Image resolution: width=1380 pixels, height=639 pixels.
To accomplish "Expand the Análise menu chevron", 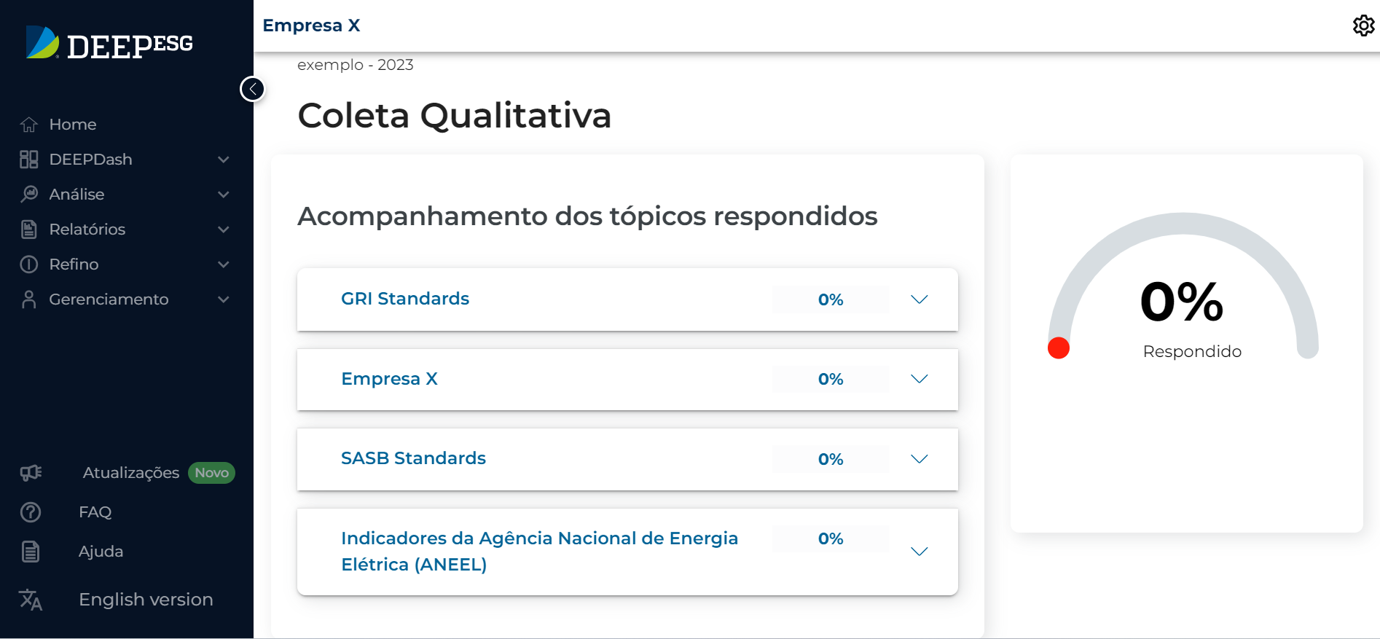I will (224, 195).
